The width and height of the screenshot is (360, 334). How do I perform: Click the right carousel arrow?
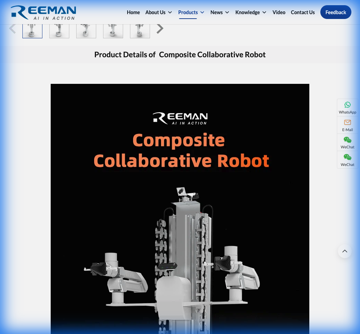(160, 28)
